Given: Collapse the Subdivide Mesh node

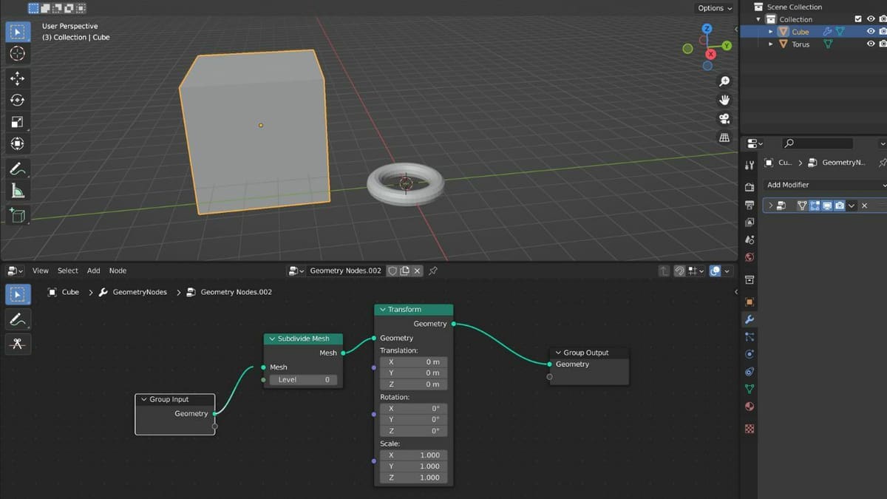Looking at the screenshot, I should 272,339.
